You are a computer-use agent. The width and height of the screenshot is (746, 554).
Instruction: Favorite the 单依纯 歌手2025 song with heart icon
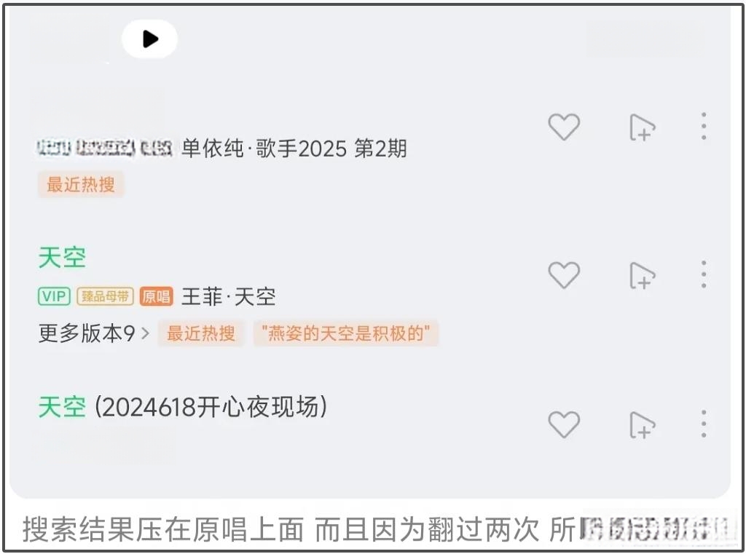(x=564, y=127)
